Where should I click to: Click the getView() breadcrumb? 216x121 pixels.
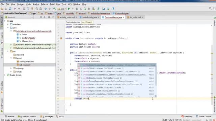point(87,22)
